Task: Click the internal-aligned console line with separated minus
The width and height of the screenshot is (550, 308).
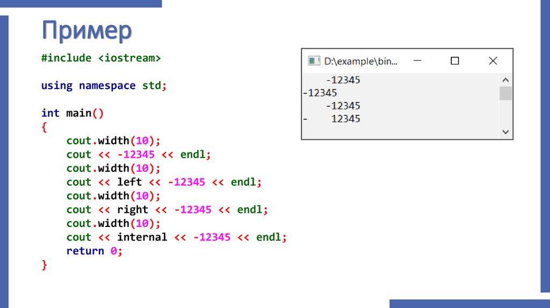Action: [x=331, y=119]
